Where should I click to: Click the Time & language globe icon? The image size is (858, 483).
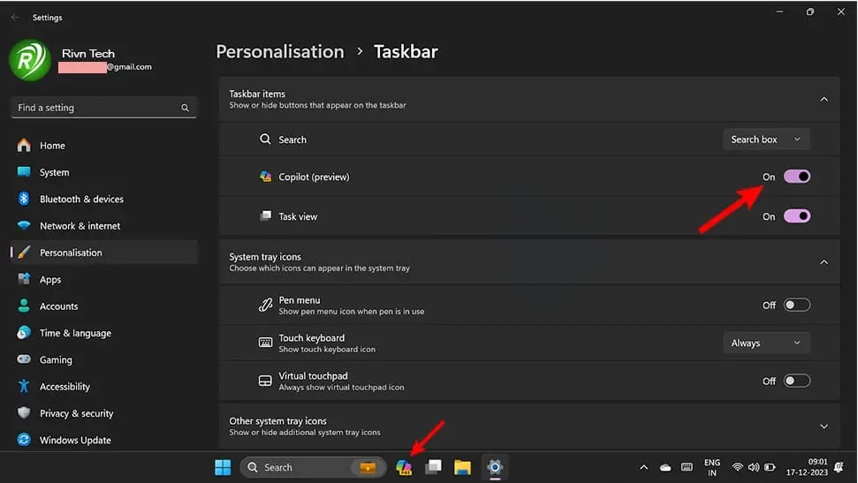[x=24, y=333]
